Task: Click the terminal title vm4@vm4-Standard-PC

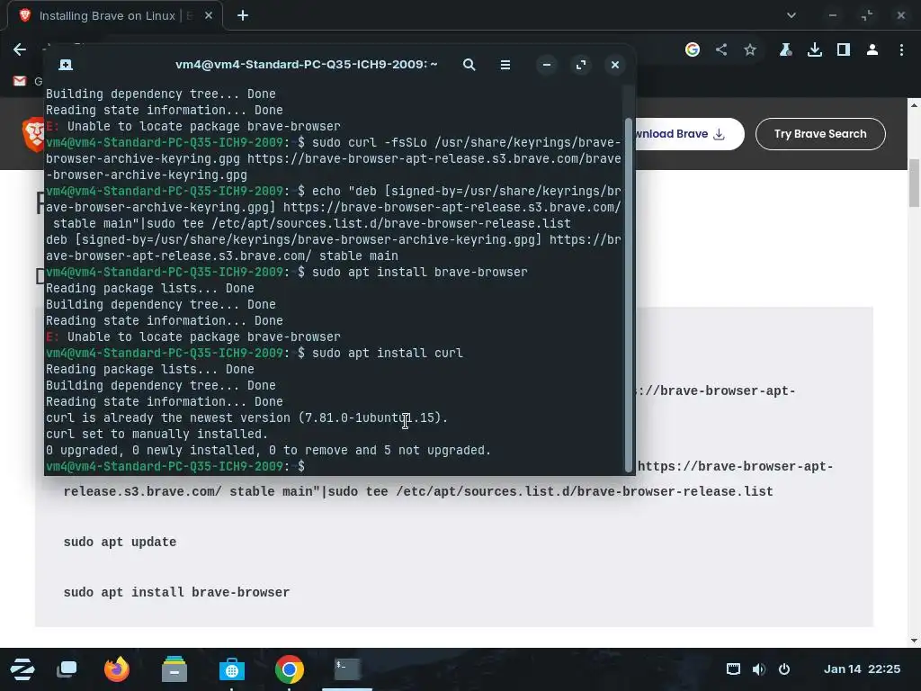Action: pos(306,65)
